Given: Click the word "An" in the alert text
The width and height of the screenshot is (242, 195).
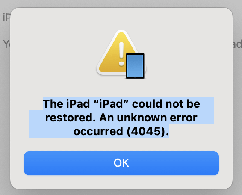Looking at the screenshot, I should point(106,118).
